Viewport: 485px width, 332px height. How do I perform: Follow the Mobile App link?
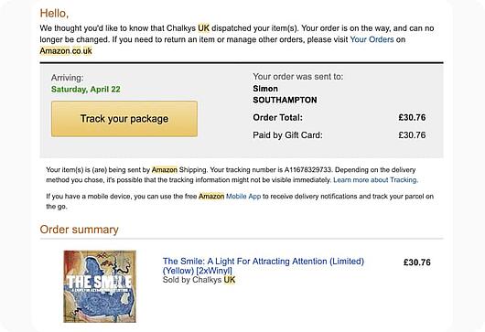[x=243, y=197]
